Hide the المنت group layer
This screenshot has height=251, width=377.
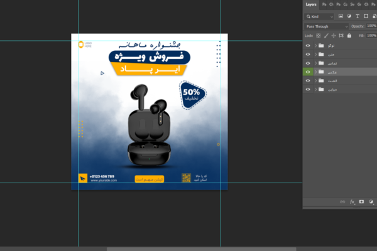coord(308,80)
